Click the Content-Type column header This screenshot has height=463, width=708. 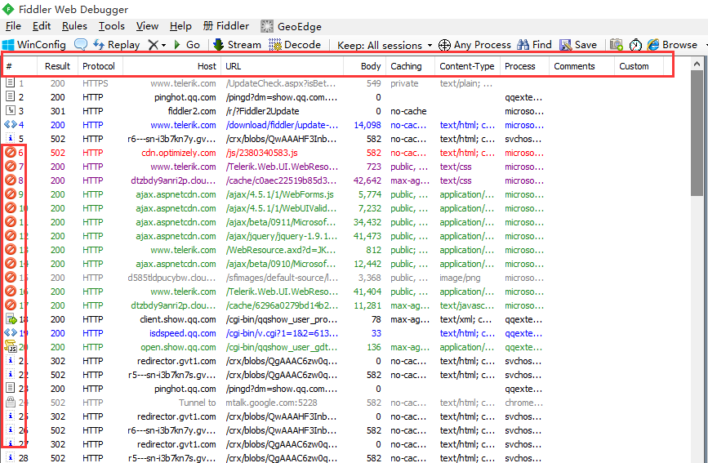click(467, 66)
